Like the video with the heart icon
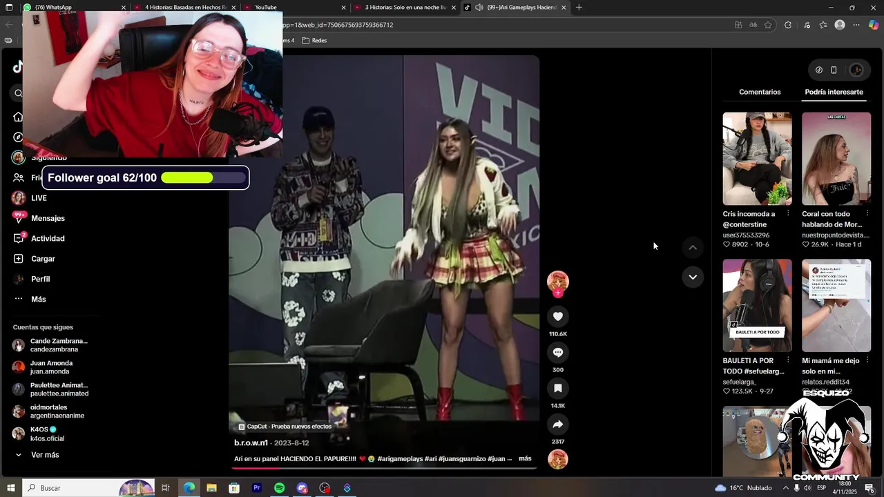The width and height of the screenshot is (884, 497). tap(558, 316)
